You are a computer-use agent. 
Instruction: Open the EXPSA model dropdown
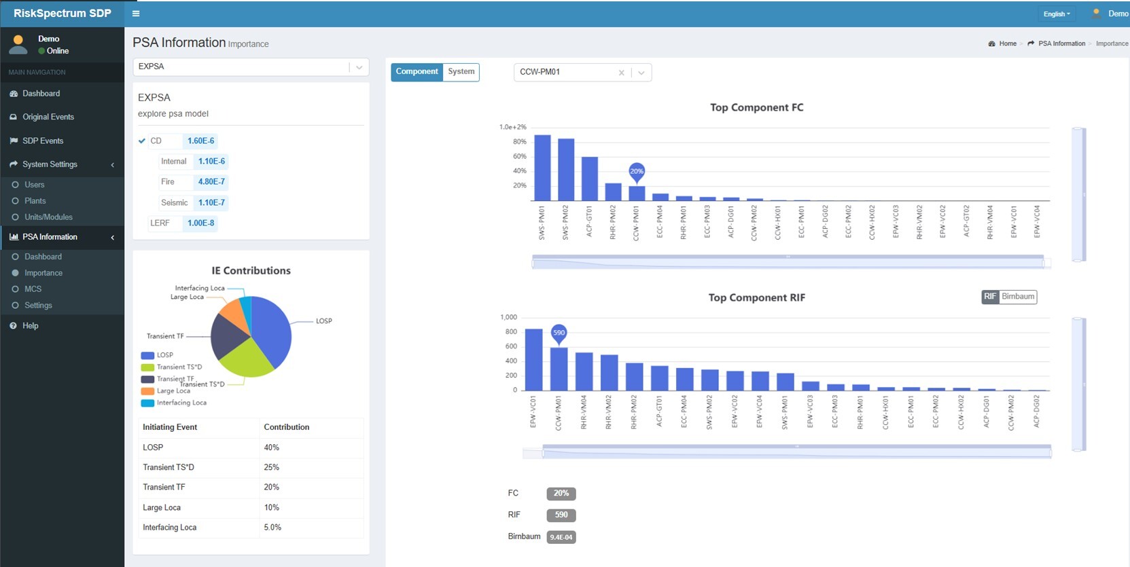pyautogui.click(x=359, y=67)
